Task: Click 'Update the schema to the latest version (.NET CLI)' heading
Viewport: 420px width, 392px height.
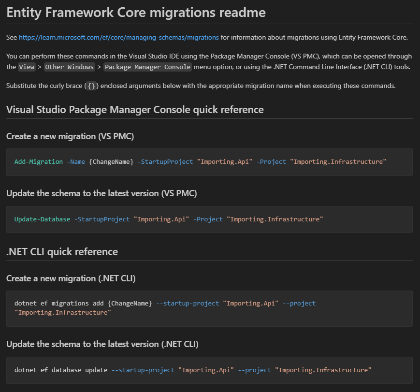Action: coord(102,344)
